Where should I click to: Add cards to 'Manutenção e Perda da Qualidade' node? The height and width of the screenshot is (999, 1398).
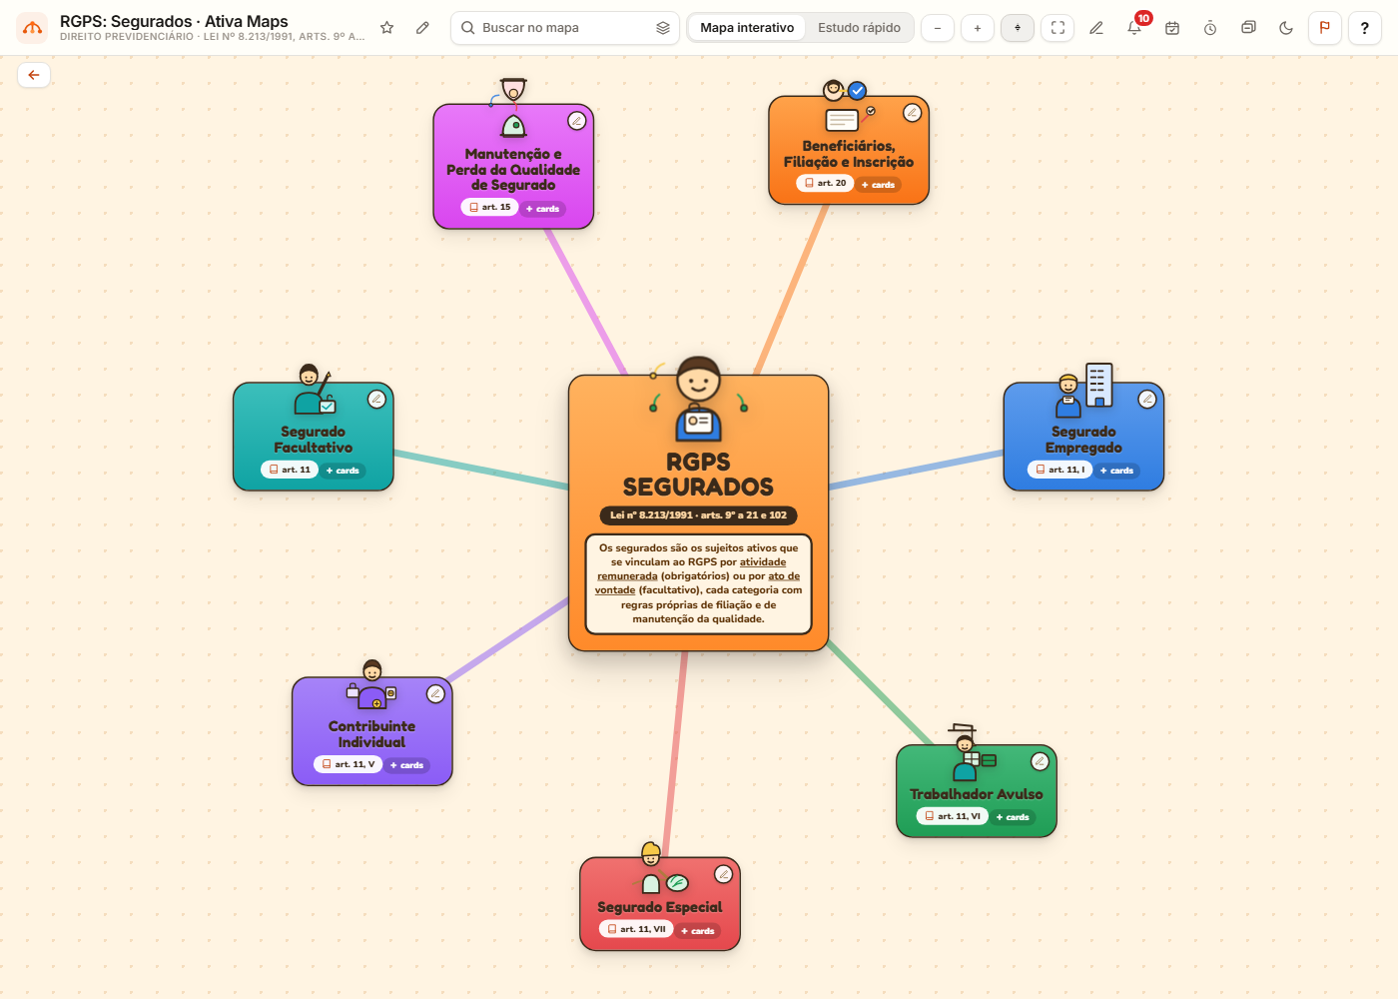click(543, 209)
